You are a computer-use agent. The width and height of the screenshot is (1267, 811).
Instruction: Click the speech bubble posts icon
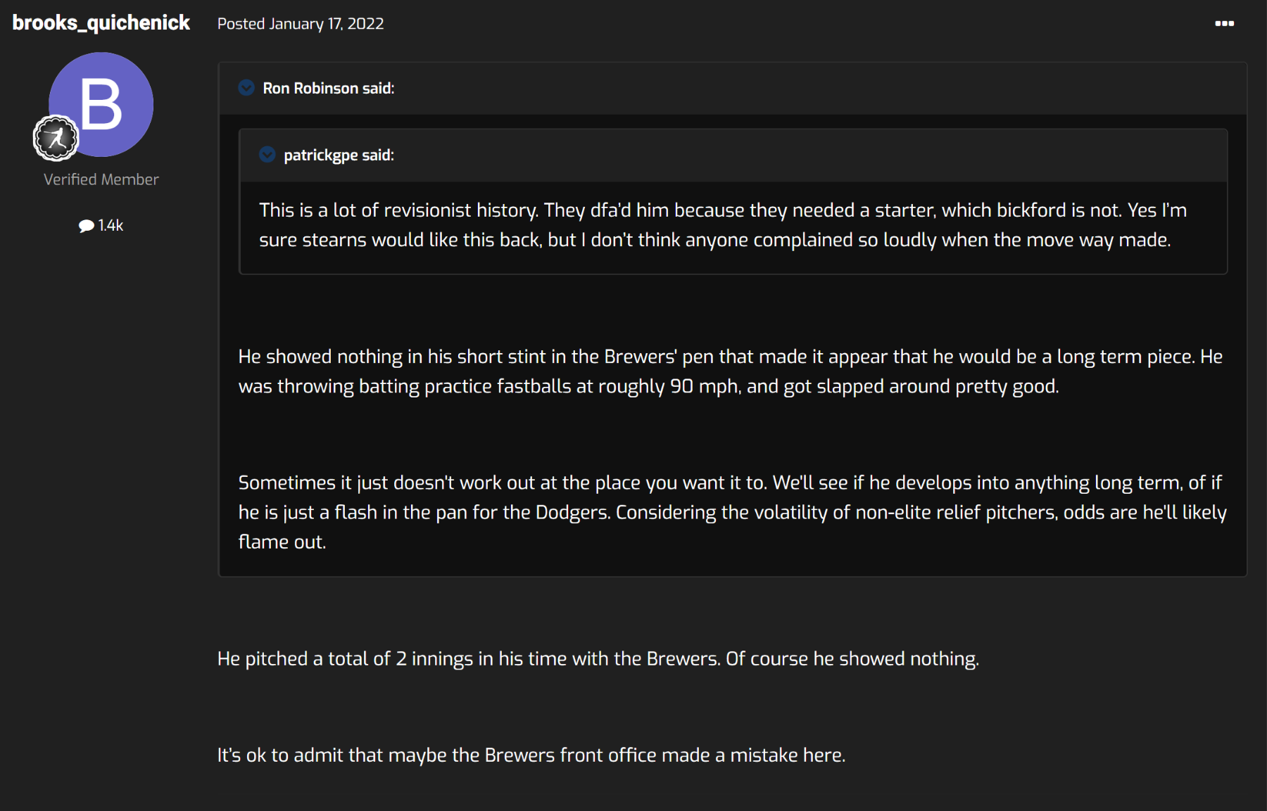[86, 226]
